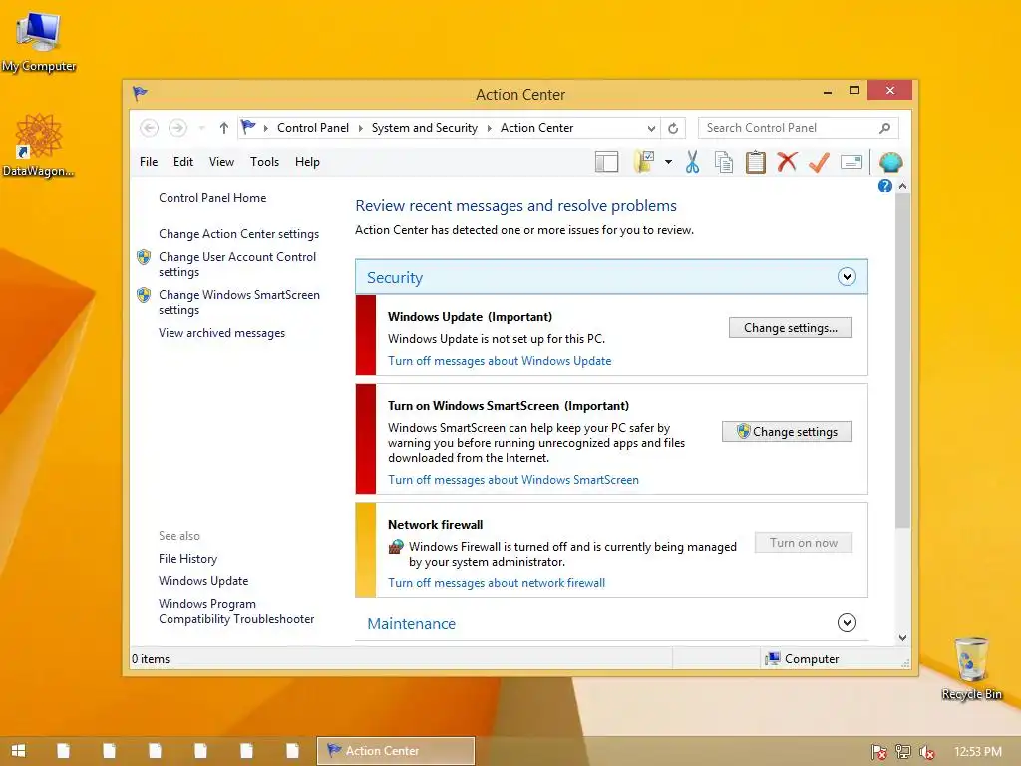The width and height of the screenshot is (1021, 766).
Task: Open Windows Program Compatibility Troubleshooter link
Action: (x=236, y=611)
